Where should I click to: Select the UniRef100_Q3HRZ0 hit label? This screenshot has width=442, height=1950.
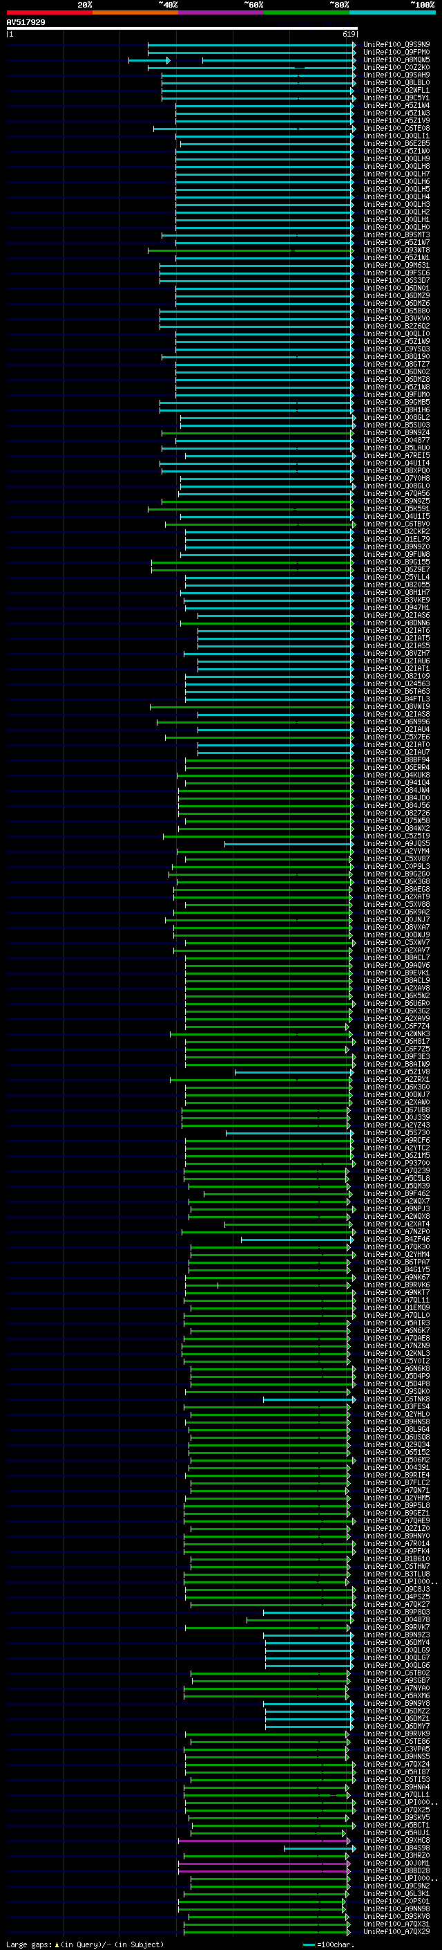tap(396, 1855)
